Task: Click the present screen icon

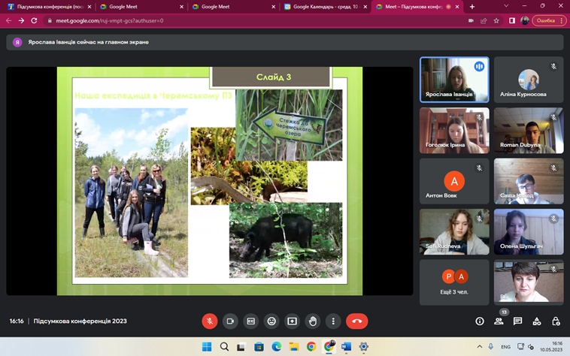Action: coord(293,321)
